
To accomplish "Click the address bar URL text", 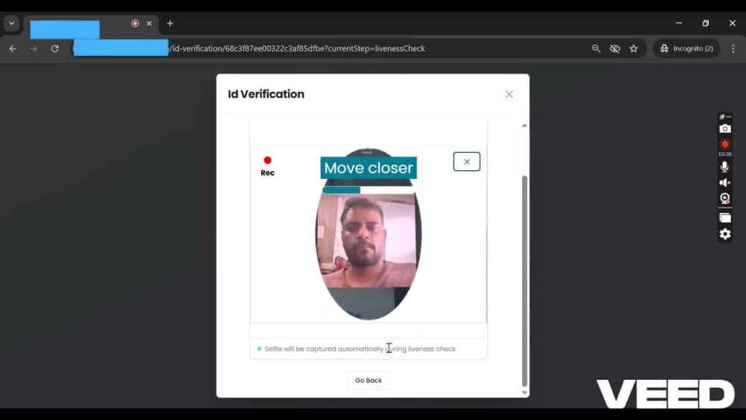I will pyautogui.click(x=298, y=48).
